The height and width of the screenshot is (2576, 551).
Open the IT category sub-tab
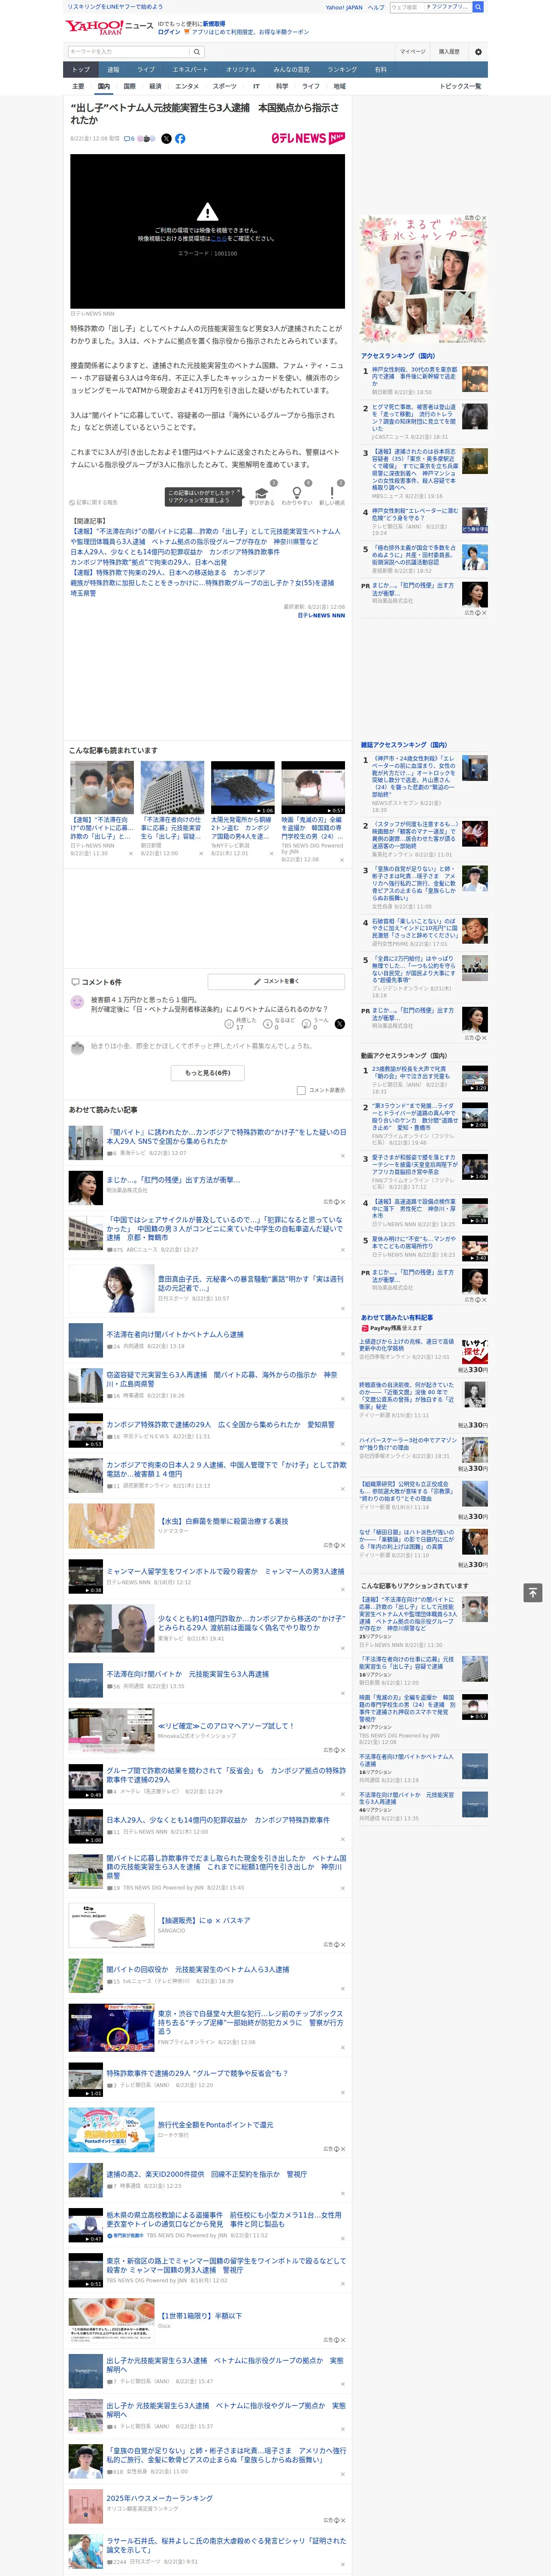point(256,86)
